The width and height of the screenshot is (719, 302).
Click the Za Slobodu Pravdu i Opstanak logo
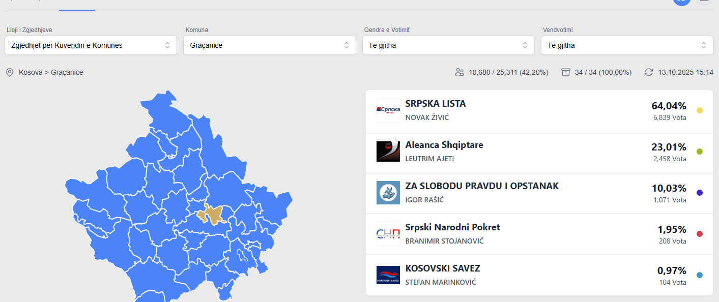(388, 193)
